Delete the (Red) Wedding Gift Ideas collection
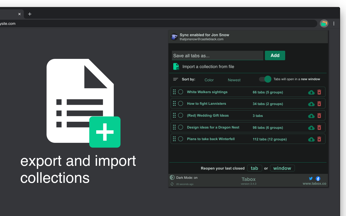The height and width of the screenshot is (216, 346). (x=319, y=115)
